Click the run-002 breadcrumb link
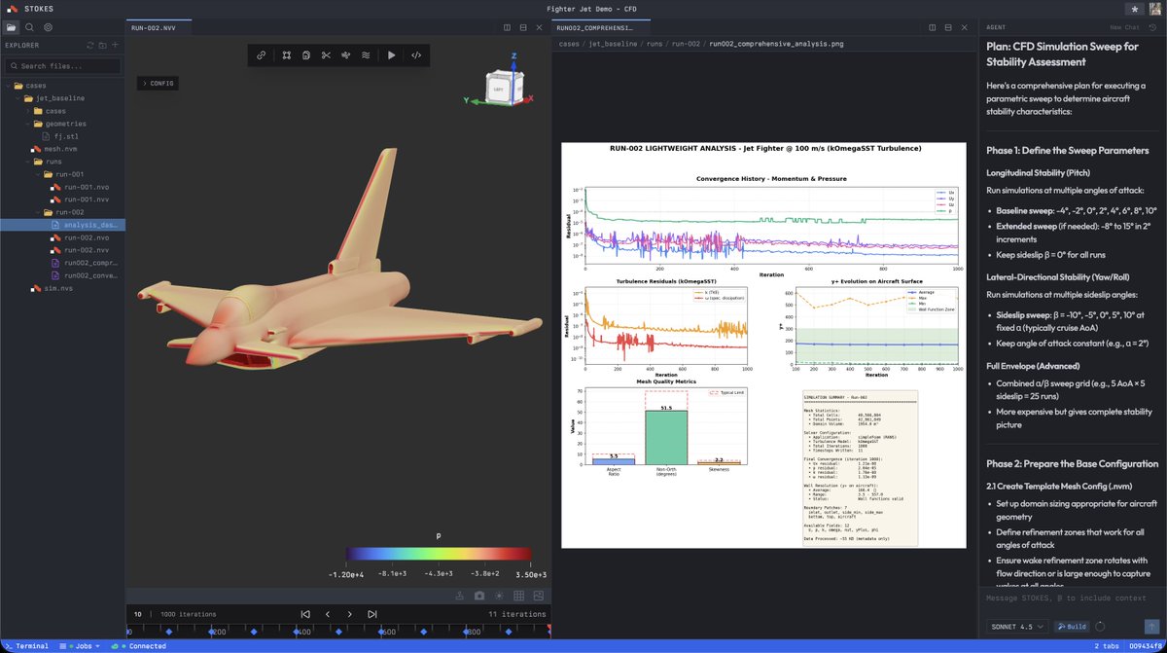This screenshot has width=1167, height=653. [x=686, y=44]
